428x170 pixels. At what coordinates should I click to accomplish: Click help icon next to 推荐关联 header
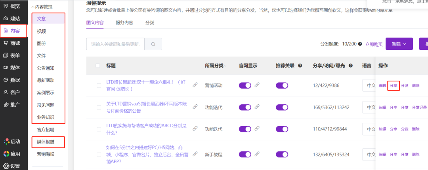(300, 66)
